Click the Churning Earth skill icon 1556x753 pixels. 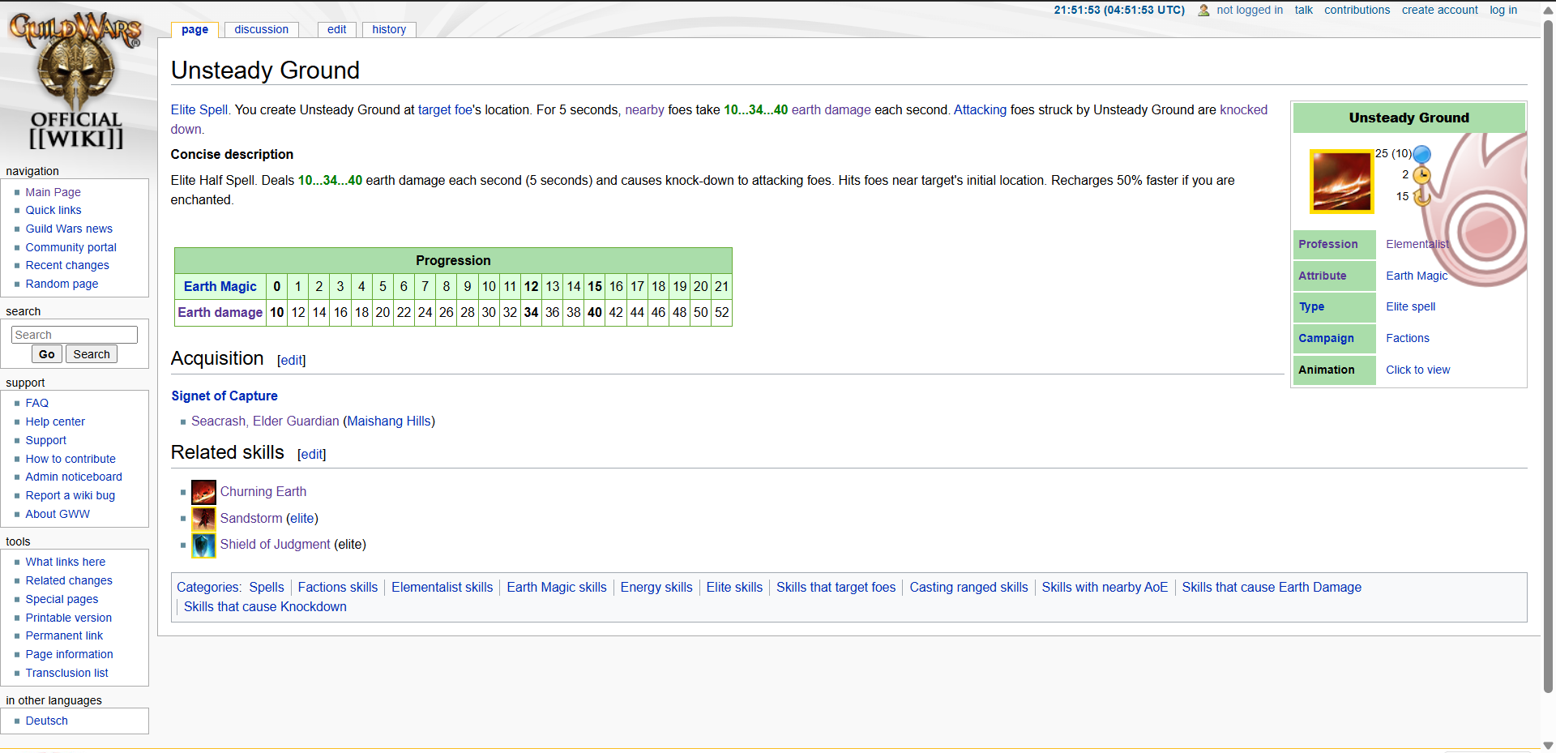coord(203,492)
